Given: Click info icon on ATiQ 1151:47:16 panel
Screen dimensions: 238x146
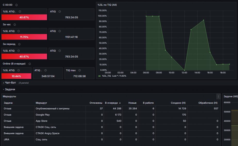Looking at the screenshot, I should pos(60,31).
